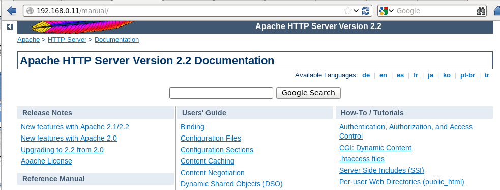Open Upgrading to 2.2 from 2.0
The height and width of the screenshot is (190, 500).
pos(62,150)
